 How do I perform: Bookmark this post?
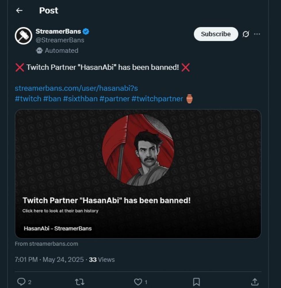[197, 282]
